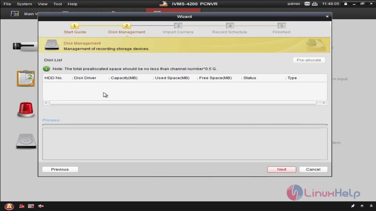The height and width of the screenshot is (211, 376).
Task: Click the Disk Management heading text
Action: pyautogui.click(x=82, y=43)
